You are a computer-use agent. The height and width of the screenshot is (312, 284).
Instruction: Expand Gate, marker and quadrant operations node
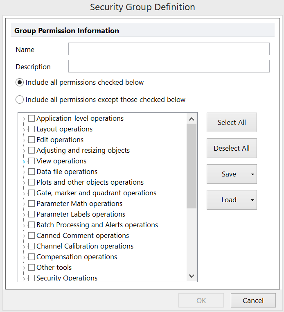click(x=24, y=193)
